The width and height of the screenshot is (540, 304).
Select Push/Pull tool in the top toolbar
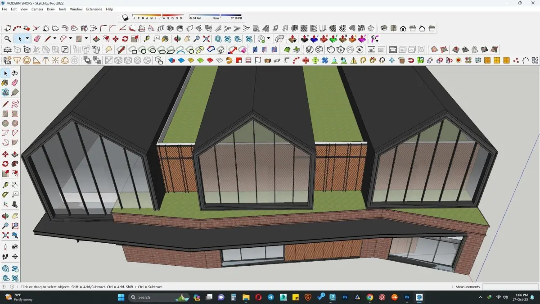coord(96,39)
